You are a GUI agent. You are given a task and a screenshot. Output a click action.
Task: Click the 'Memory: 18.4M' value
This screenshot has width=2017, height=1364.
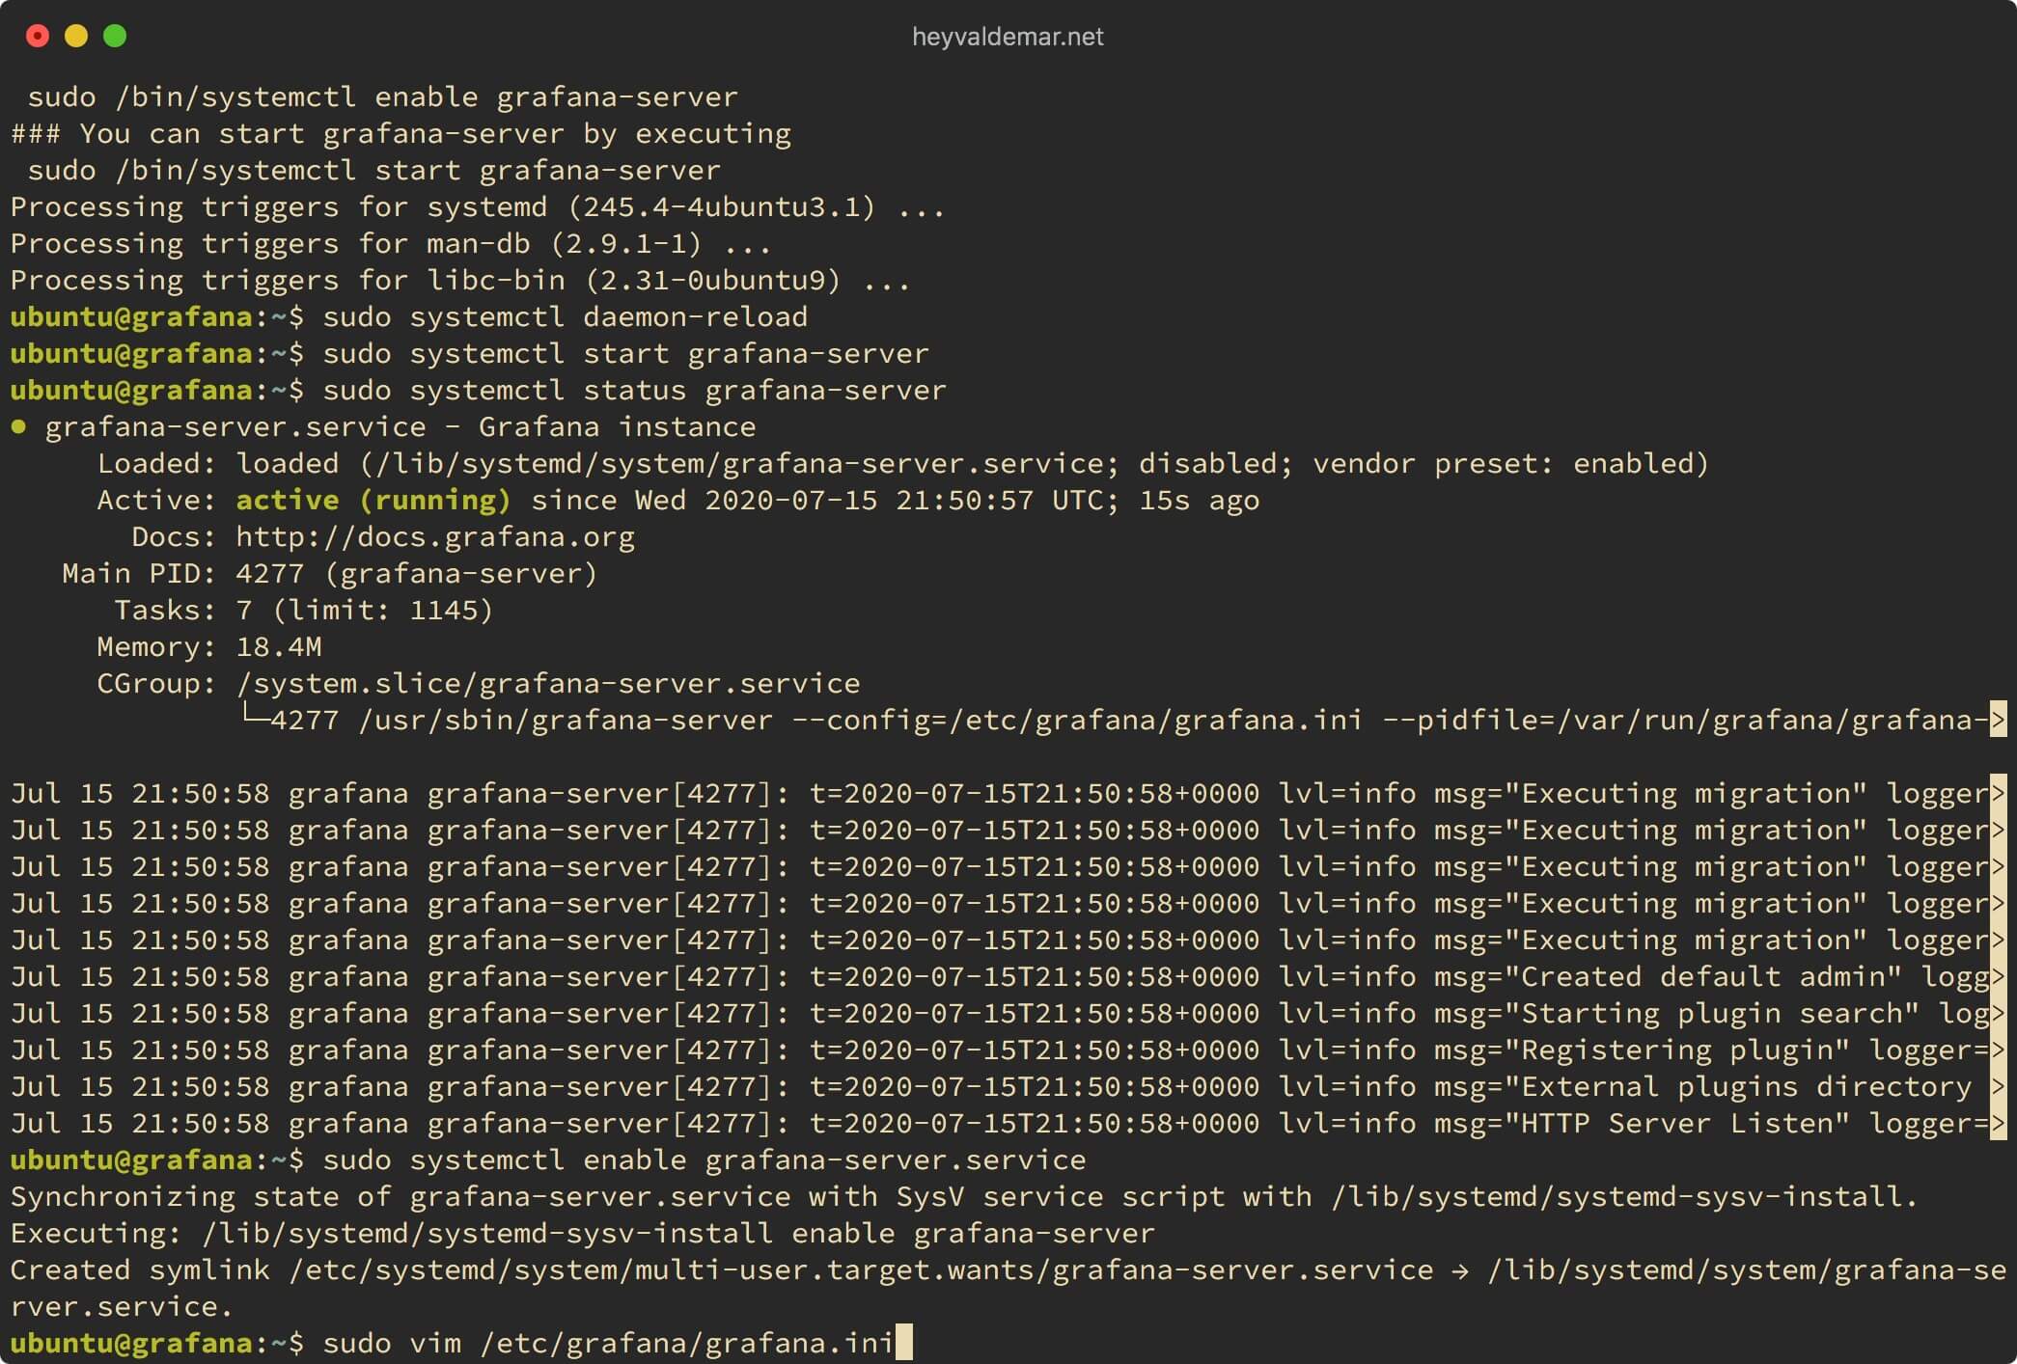[x=279, y=646]
